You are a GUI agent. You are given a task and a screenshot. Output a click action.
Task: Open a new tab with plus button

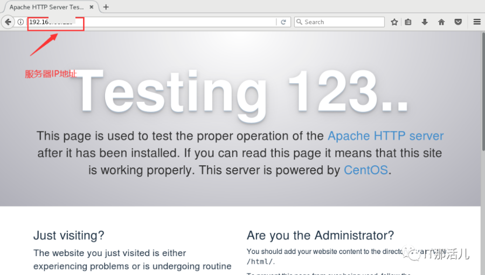pyautogui.click(x=106, y=7)
